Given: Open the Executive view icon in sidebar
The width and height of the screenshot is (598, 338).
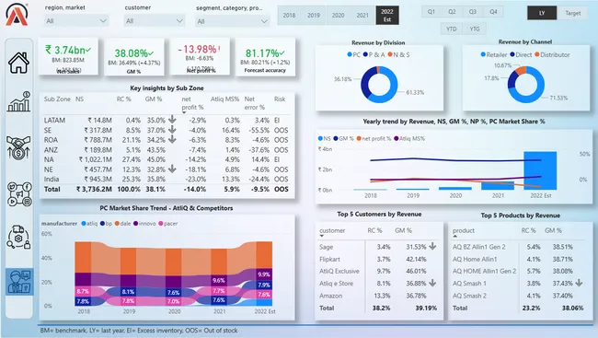Looking at the screenshot, I should click(x=19, y=282).
